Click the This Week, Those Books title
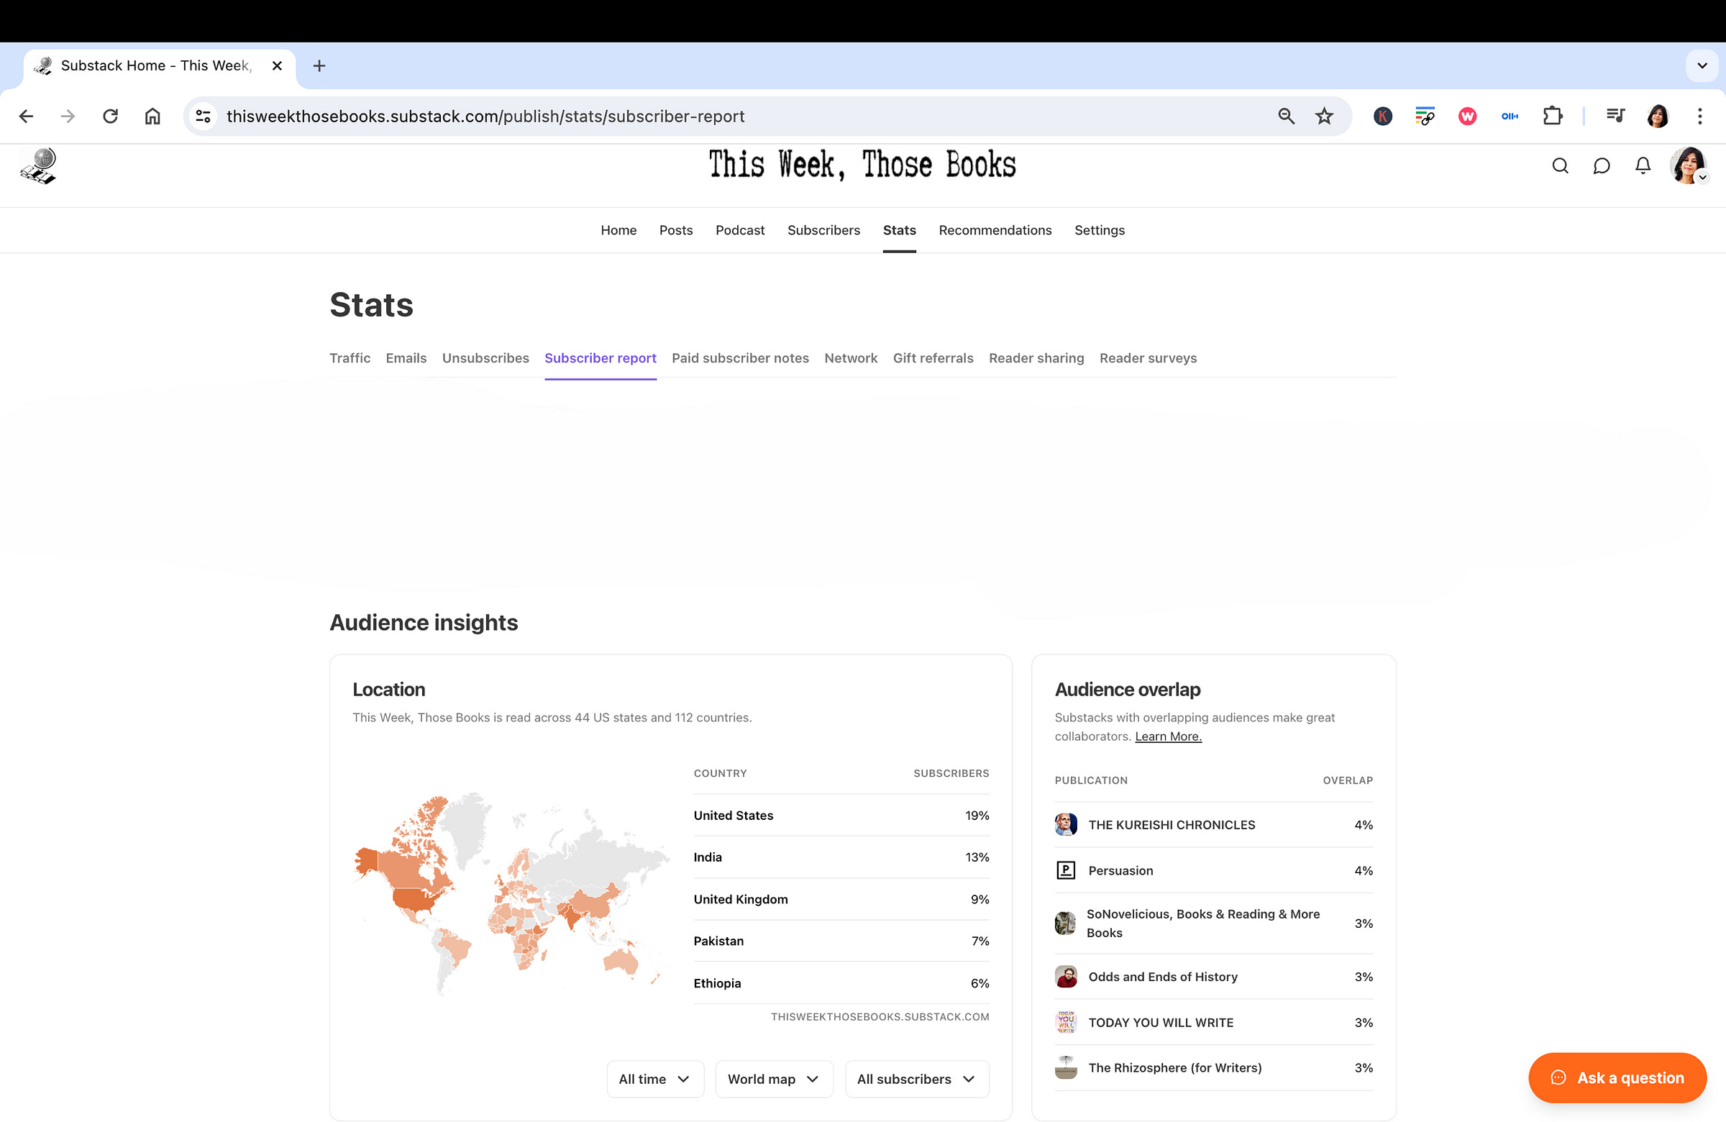Image resolution: width=1726 pixels, height=1122 pixels. coord(862,165)
